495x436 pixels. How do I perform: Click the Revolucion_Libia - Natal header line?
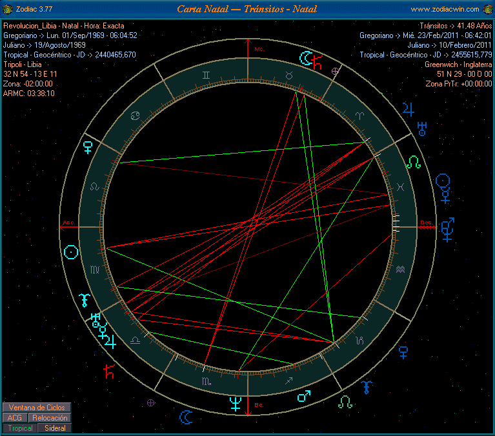coord(63,26)
